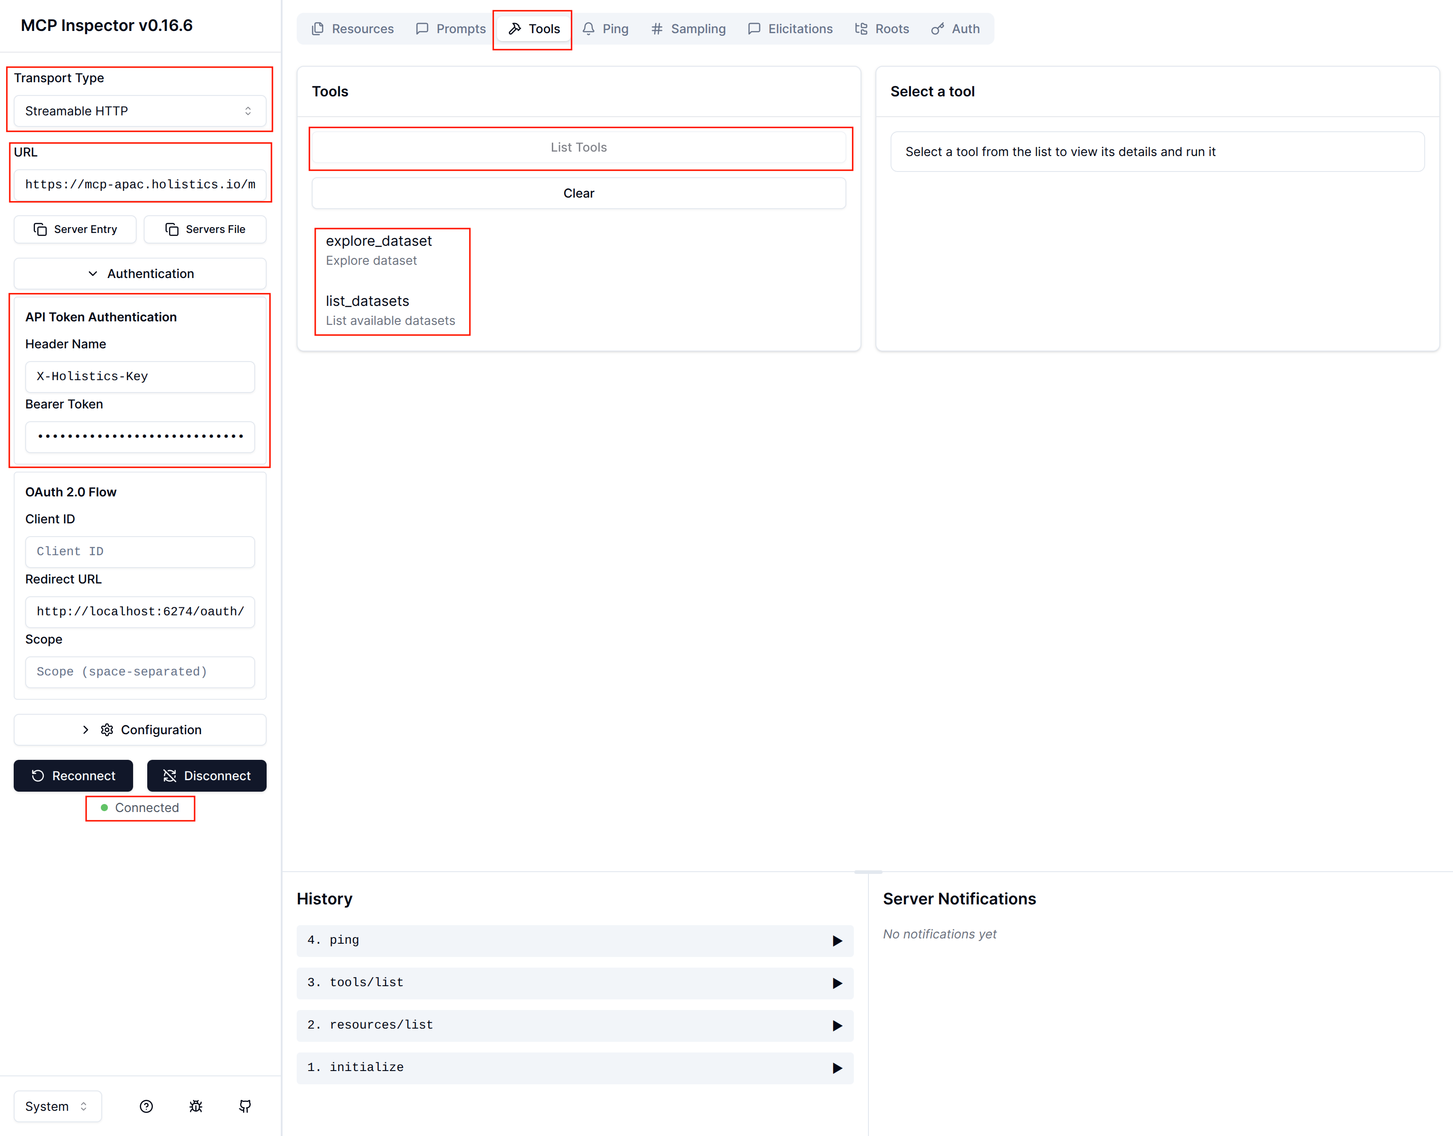Image resolution: width=1453 pixels, height=1136 pixels.
Task: Click the Clear button
Action: point(579,193)
